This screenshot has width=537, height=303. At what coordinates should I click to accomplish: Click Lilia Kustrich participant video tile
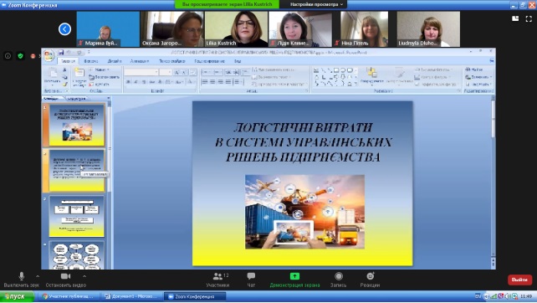coord(237,29)
